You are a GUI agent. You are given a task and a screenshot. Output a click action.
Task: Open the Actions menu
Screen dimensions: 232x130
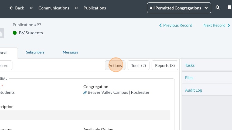pos(115,65)
